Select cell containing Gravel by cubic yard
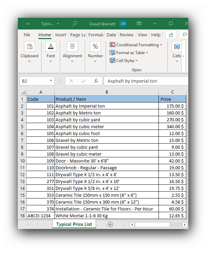Viewport: 213px width, 255px height. (106, 147)
